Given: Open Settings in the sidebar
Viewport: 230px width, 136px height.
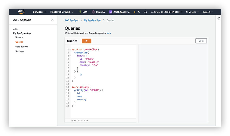Looking at the screenshot, I should click(19, 51).
